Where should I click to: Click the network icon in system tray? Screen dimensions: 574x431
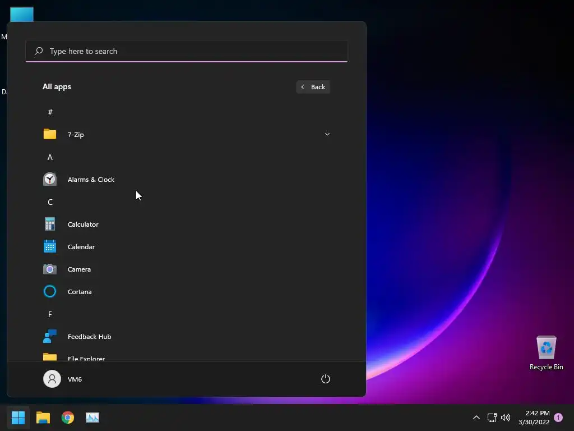(492, 418)
